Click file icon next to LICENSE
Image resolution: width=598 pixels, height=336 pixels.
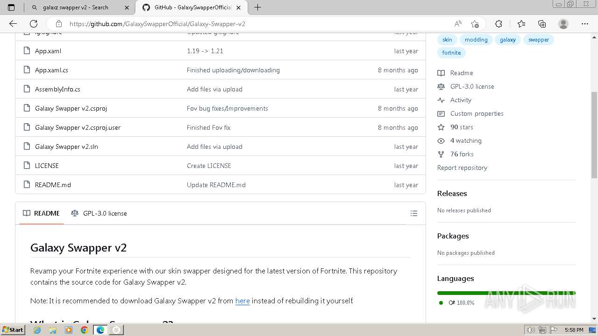point(26,166)
